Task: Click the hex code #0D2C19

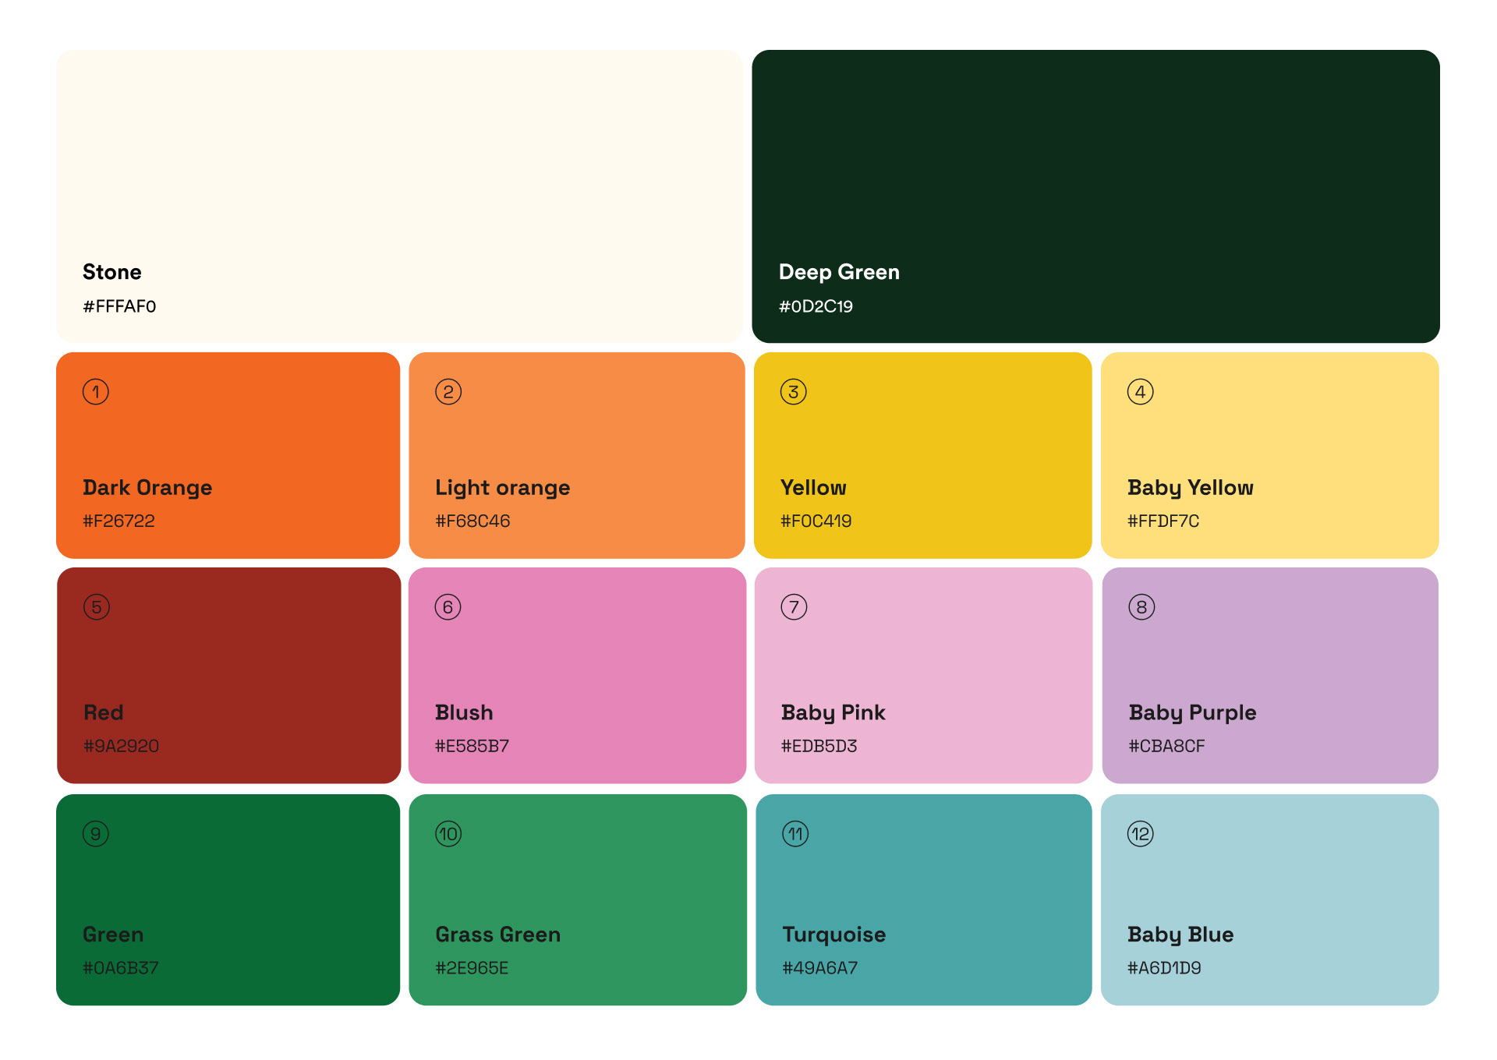Action: coord(816,306)
